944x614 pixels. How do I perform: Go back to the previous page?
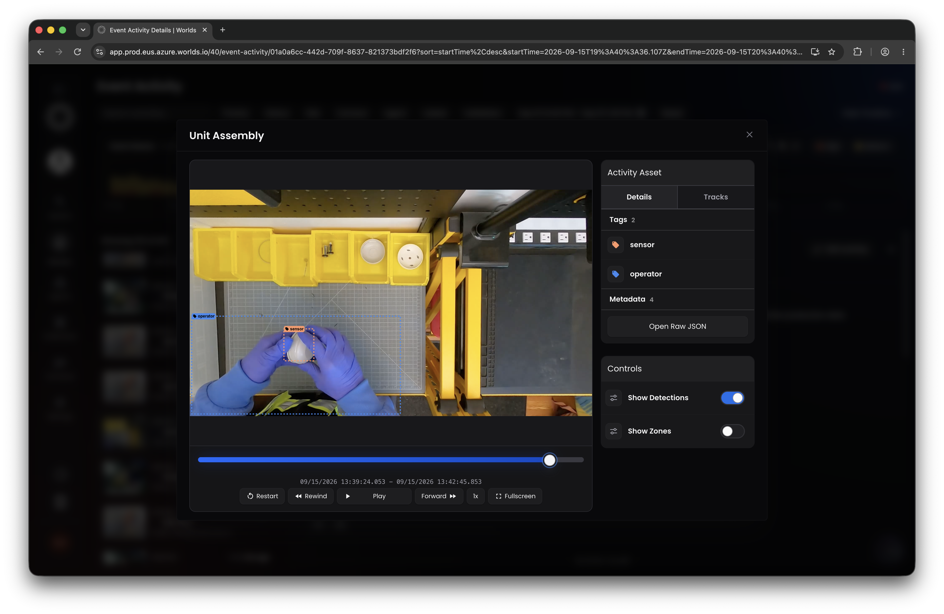coord(41,52)
